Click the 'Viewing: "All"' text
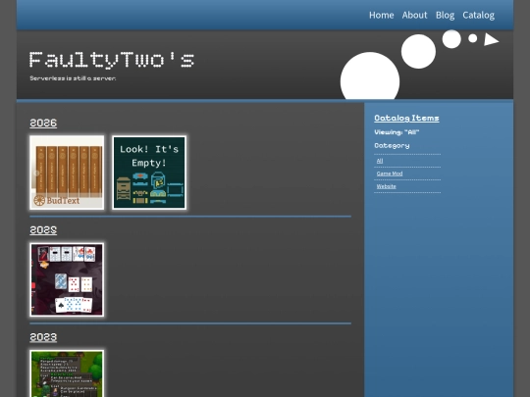Image resolution: width=530 pixels, height=397 pixels. 397,132
